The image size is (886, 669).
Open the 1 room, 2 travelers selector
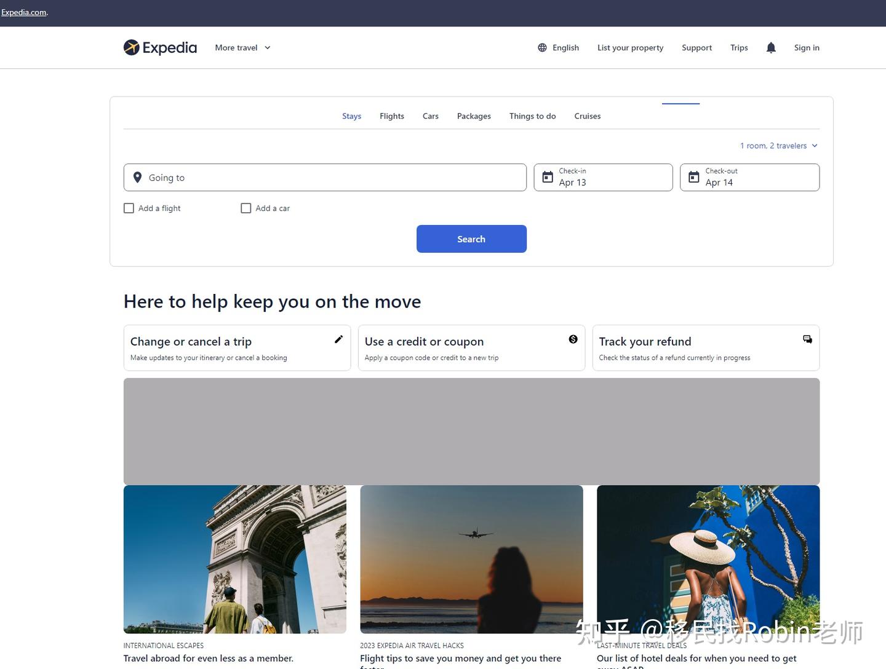pyautogui.click(x=779, y=146)
